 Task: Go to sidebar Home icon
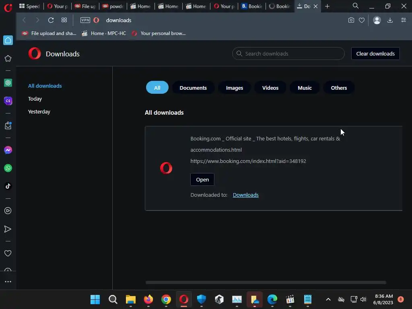(x=8, y=40)
